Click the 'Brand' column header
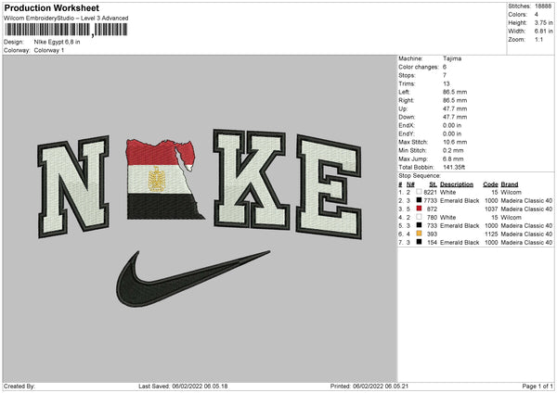557x393 pixels. (510, 184)
